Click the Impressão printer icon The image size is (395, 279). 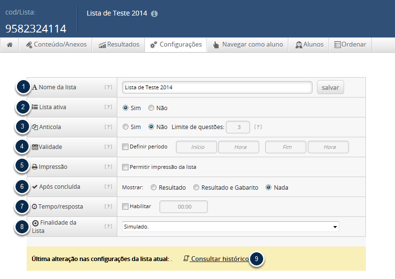pyautogui.click(x=35, y=167)
